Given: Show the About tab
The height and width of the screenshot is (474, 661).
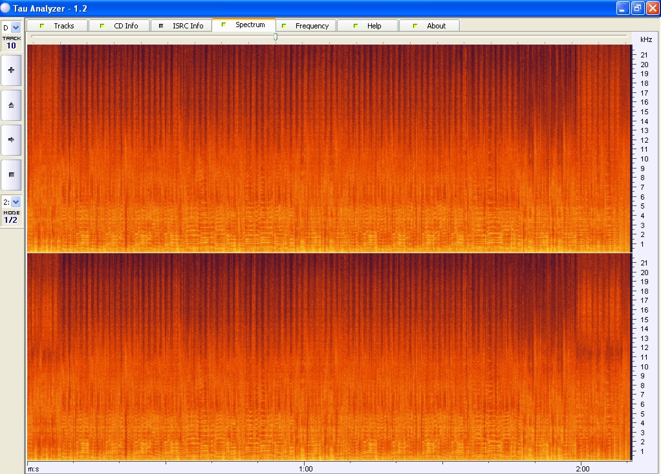Looking at the screenshot, I should point(429,26).
